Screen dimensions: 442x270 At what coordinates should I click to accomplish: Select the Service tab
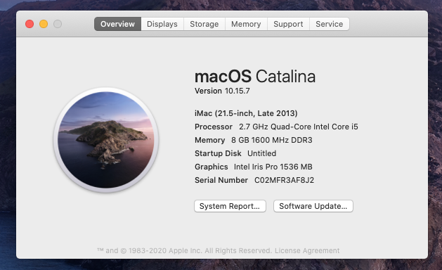click(x=330, y=25)
